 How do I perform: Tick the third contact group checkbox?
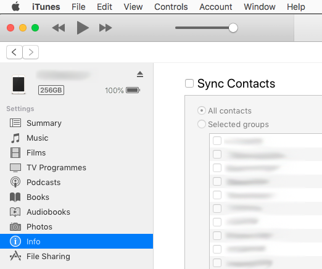217,168
